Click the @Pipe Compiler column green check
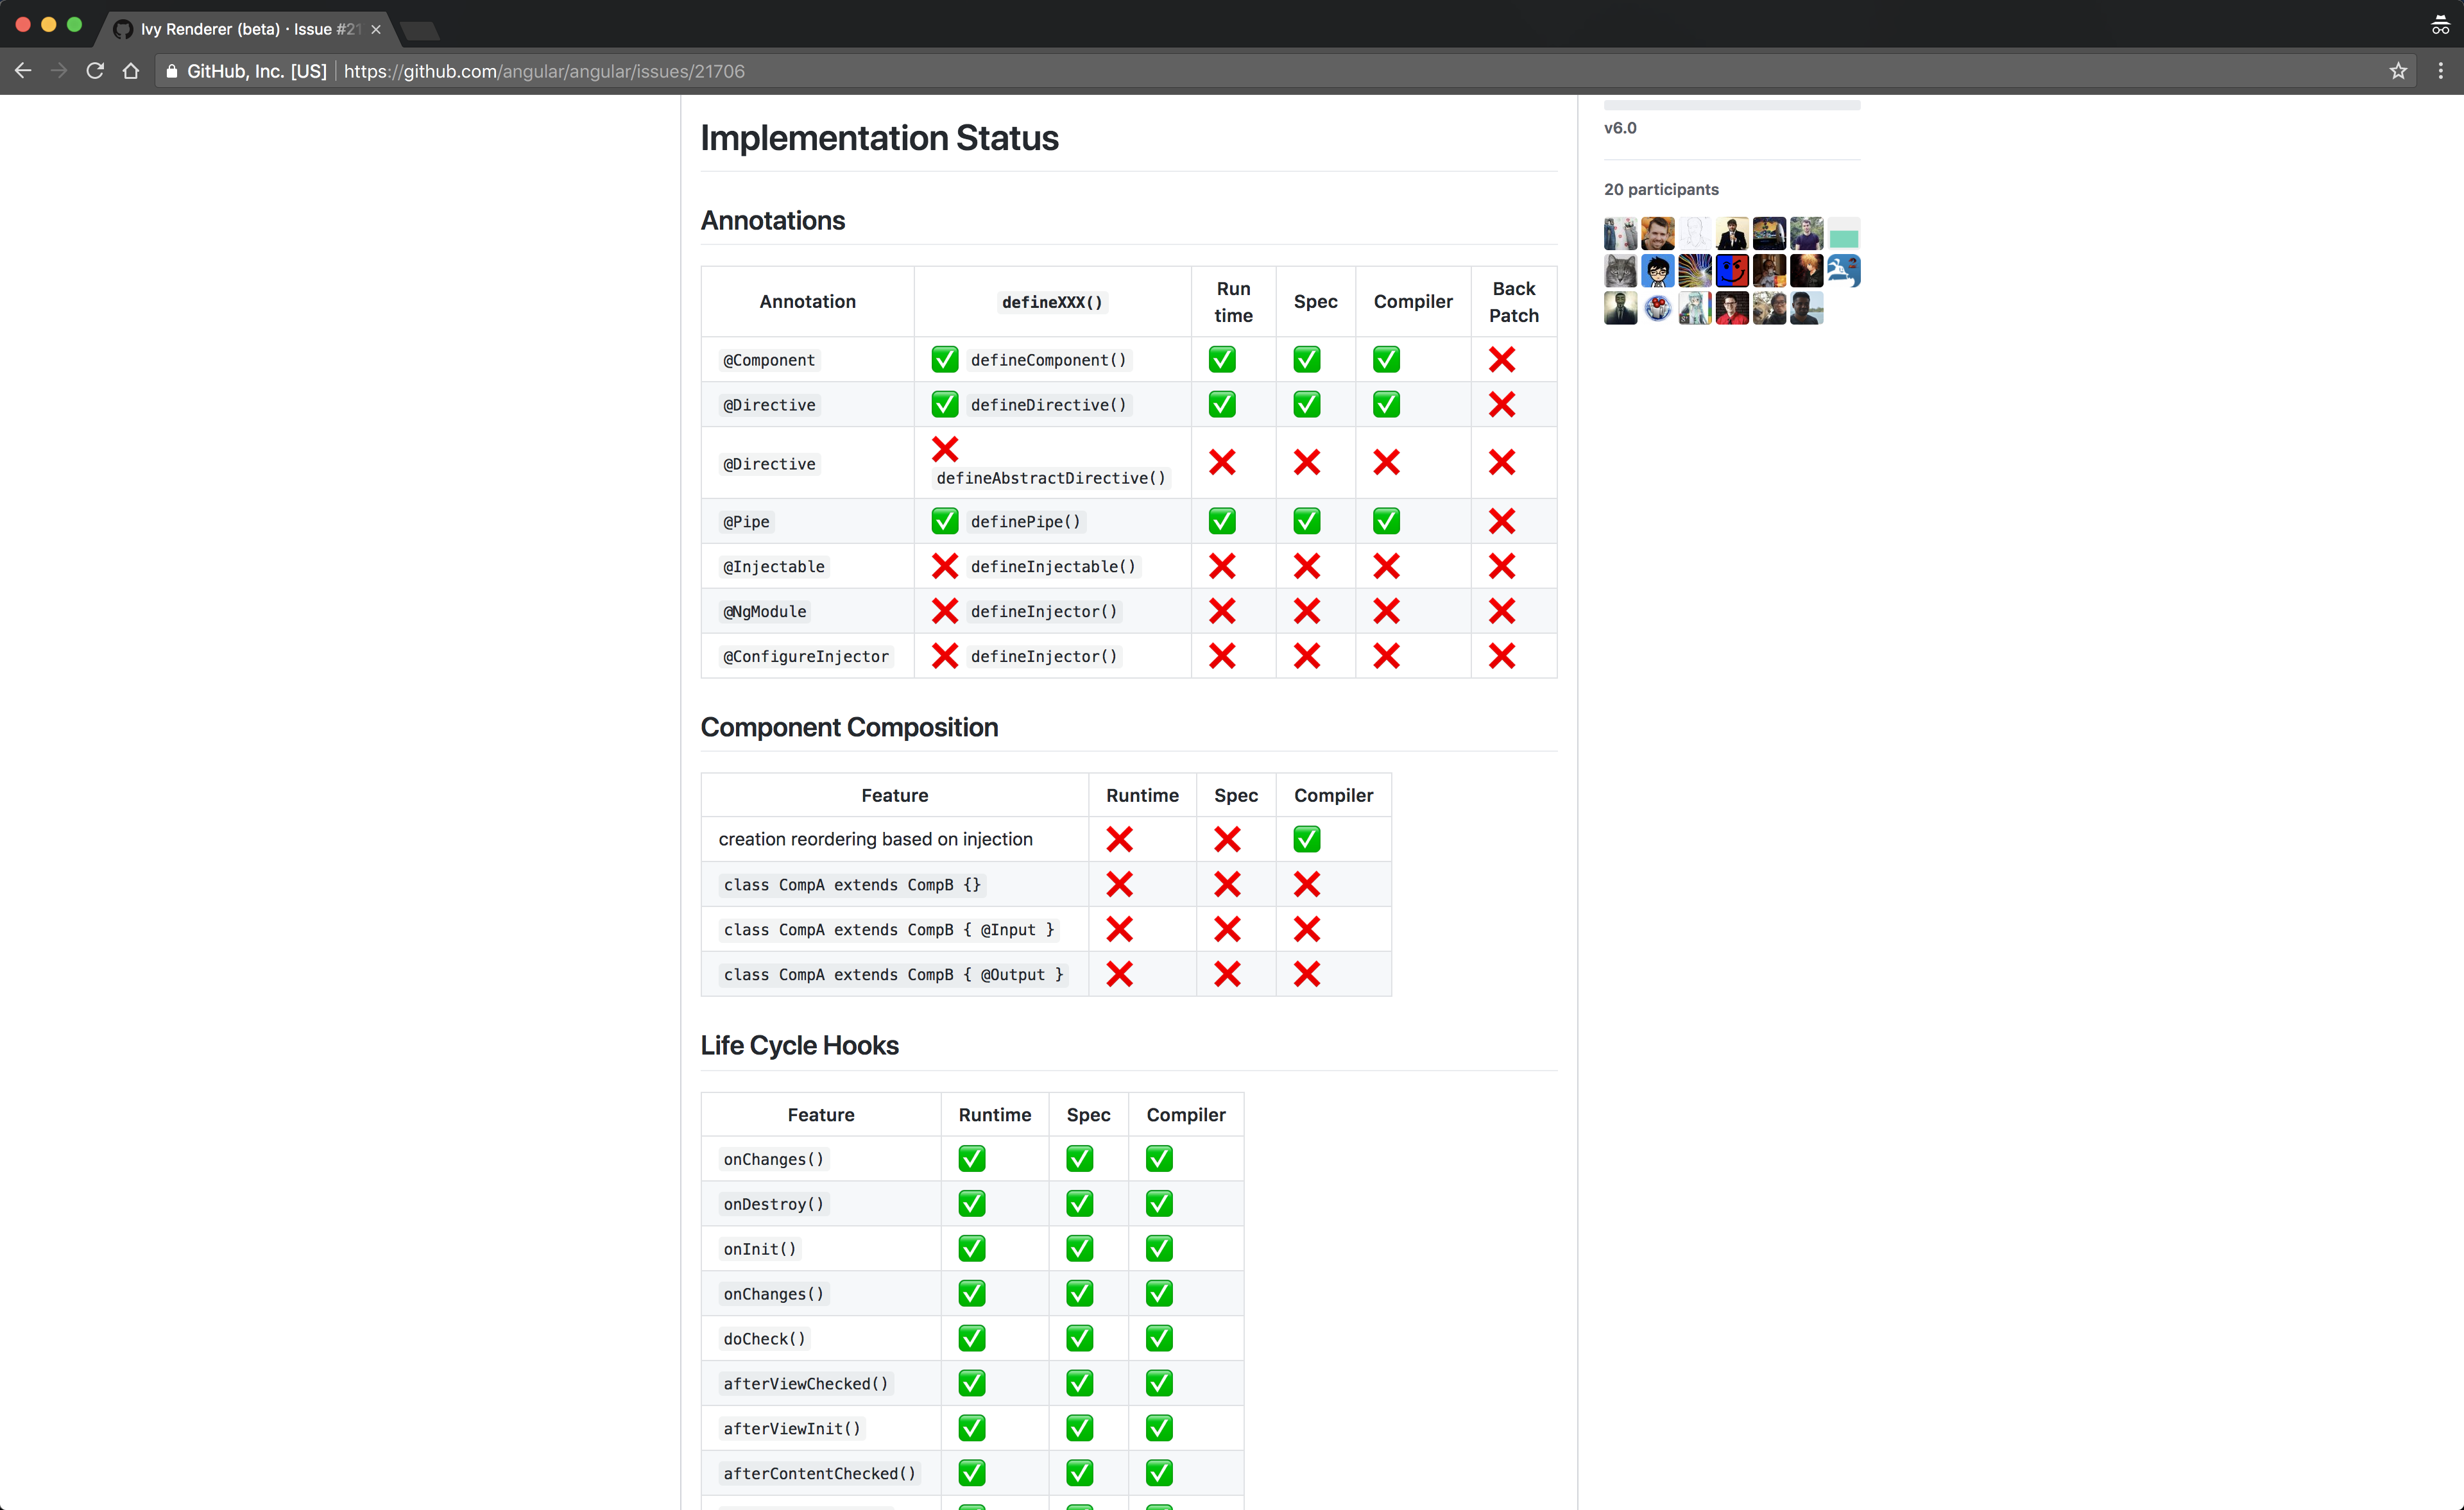The height and width of the screenshot is (1510, 2464). coord(1386,521)
